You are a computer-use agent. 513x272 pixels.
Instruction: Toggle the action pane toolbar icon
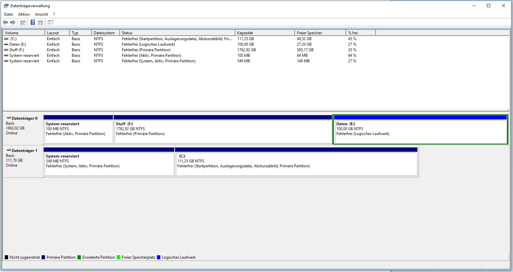(x=40, y=23)
